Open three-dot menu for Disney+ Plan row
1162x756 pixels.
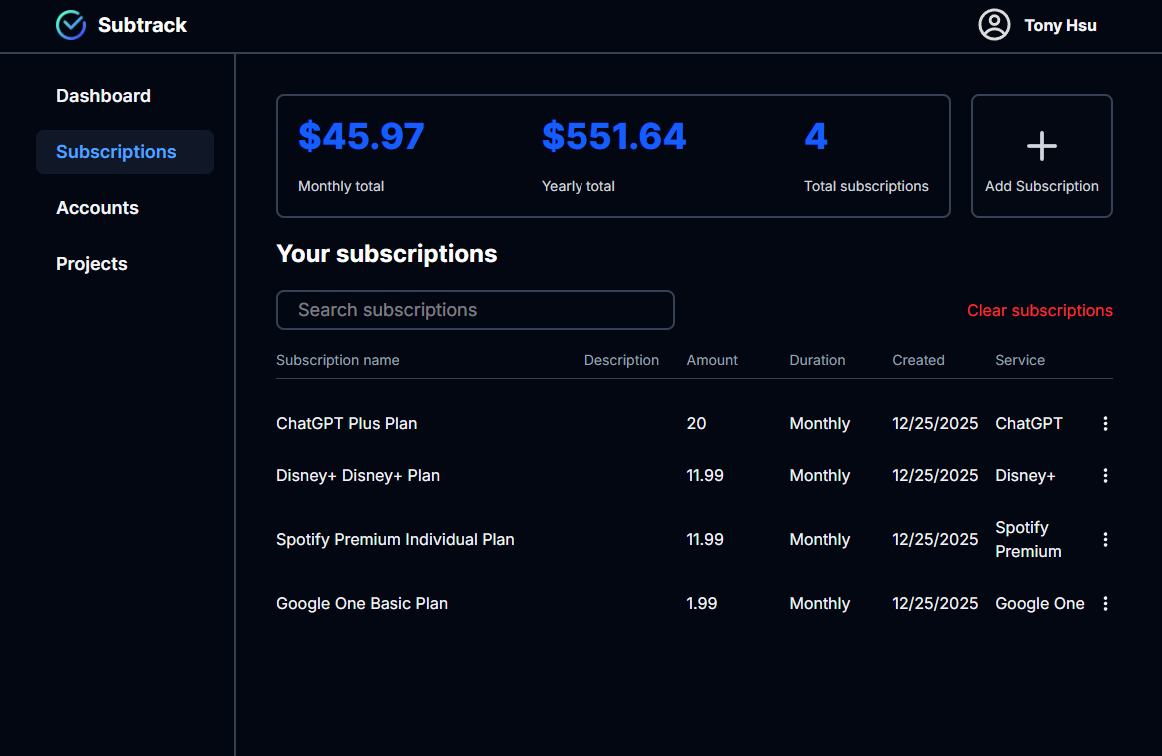point(1105,476)
